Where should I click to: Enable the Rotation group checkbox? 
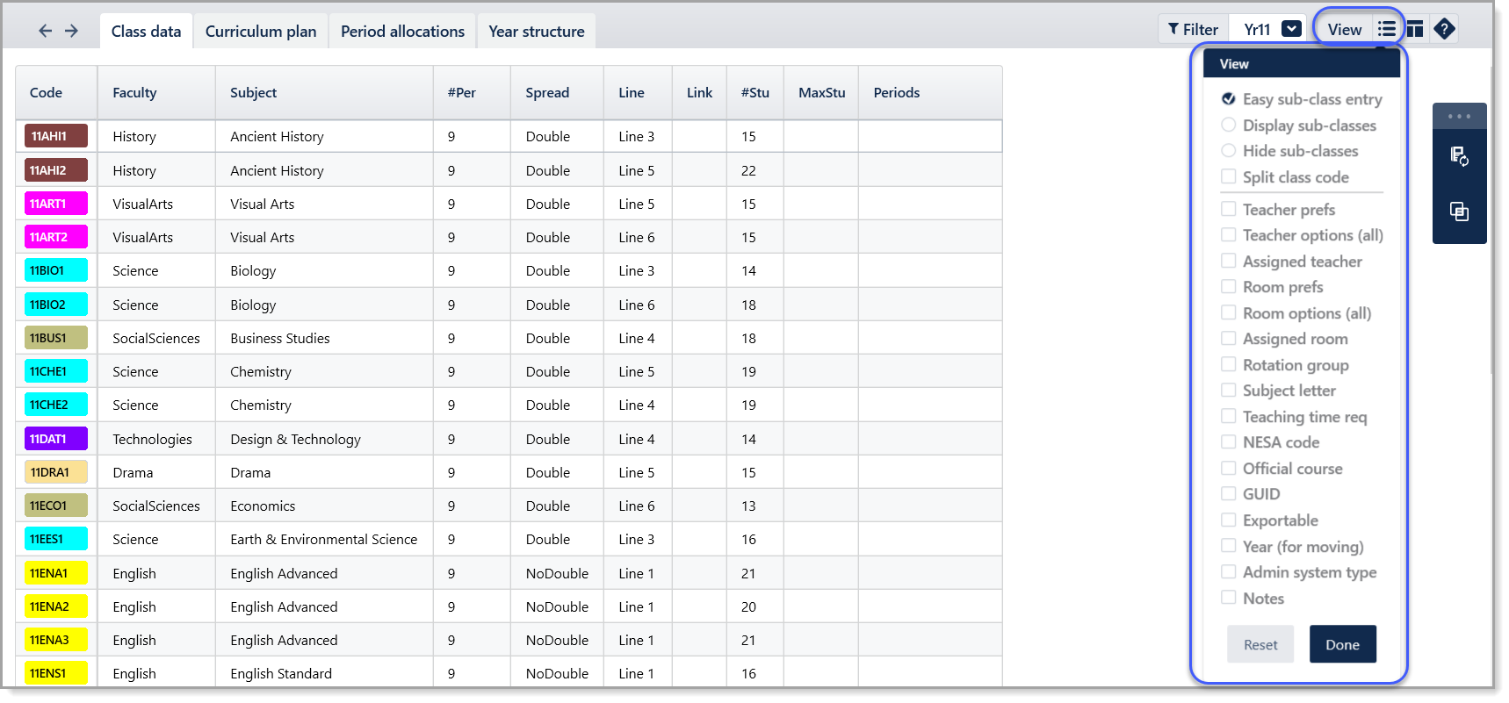click(x=1229, y=364)
